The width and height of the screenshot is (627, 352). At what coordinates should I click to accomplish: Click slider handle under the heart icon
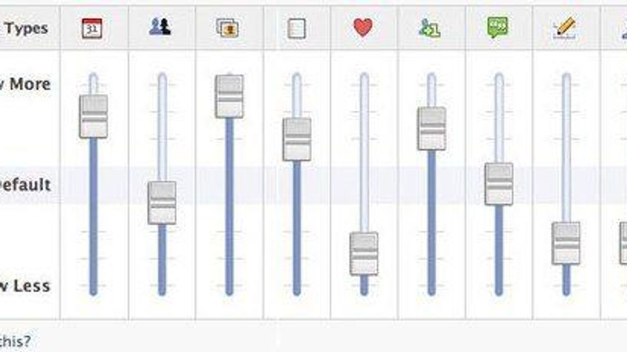tap(364, 253)
